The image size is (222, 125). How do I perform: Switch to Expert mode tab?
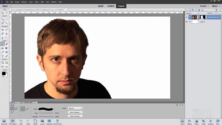pos(121,6)
